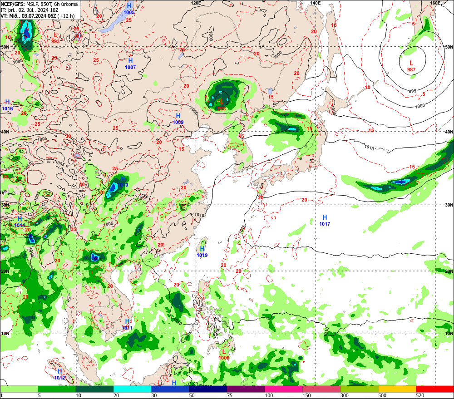
Task: Click the 150 value in the legend
Action: point(306,395)
